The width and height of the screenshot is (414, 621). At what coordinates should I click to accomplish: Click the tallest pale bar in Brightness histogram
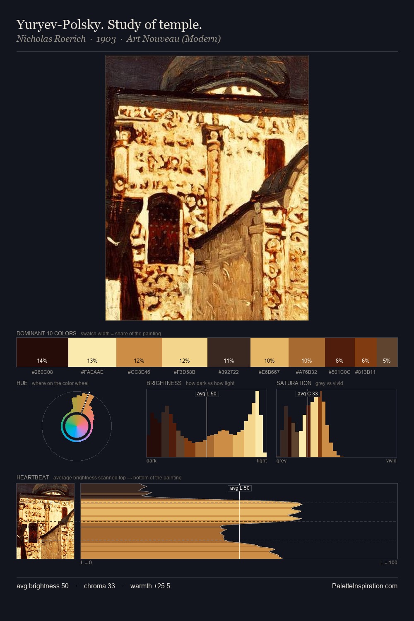258,424
